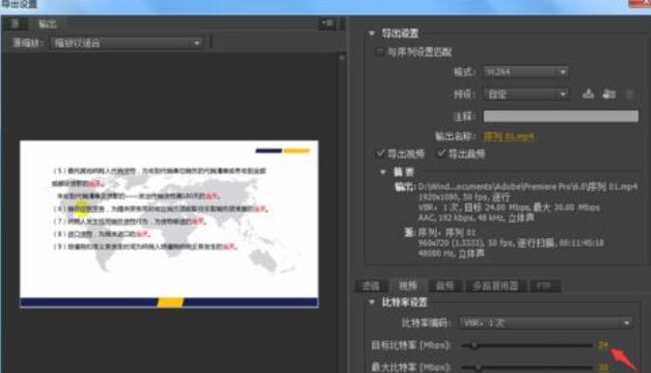
Task: Click the output name link 序列 01.mp4
Action: 508,137
